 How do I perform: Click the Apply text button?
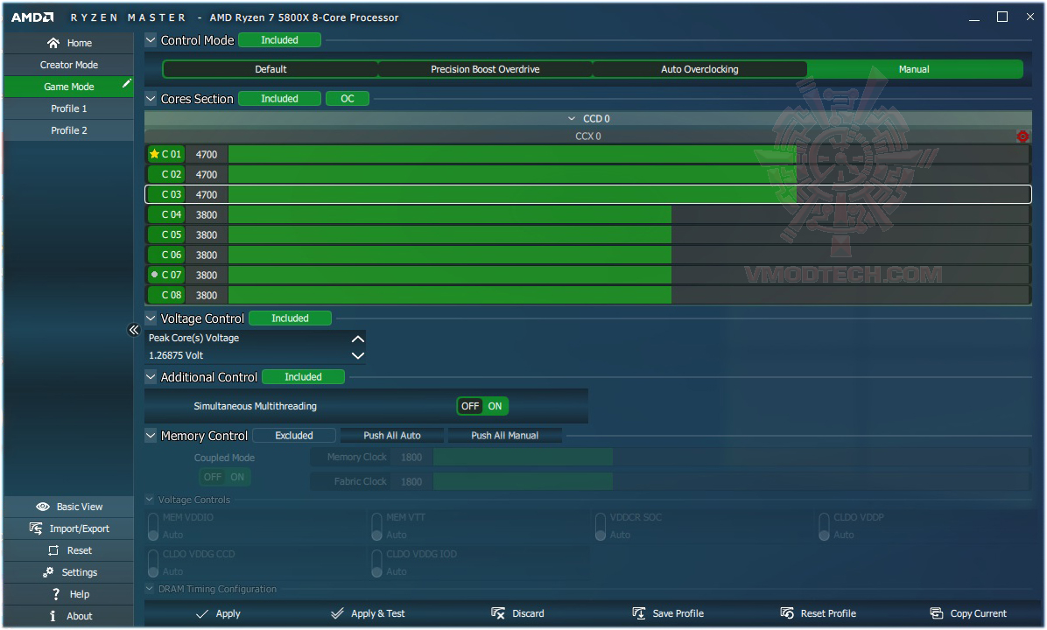click(228, 613)
